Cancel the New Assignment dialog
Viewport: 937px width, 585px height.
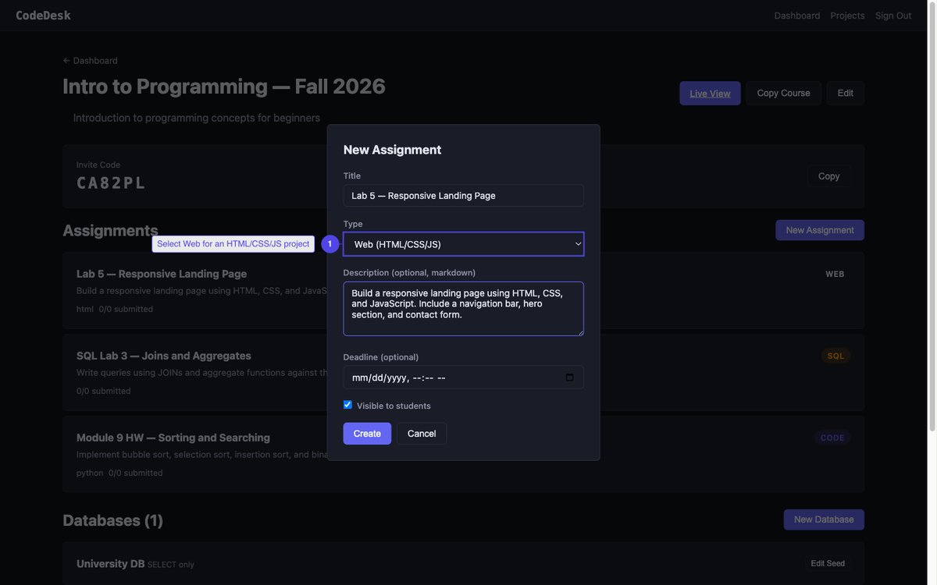(421, 434)
